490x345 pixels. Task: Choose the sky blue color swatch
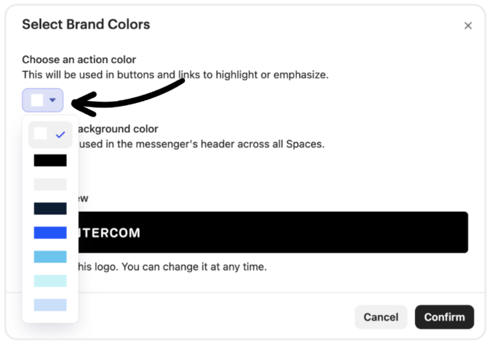pyautogui.click(x=51, y=256)
